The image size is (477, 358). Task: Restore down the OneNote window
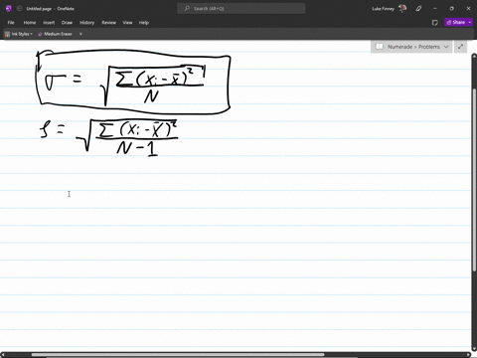click(451, 9)
